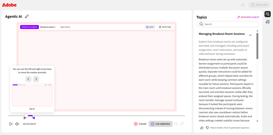
Task: Click the gray start selection marker
Action: click(25, 118)
